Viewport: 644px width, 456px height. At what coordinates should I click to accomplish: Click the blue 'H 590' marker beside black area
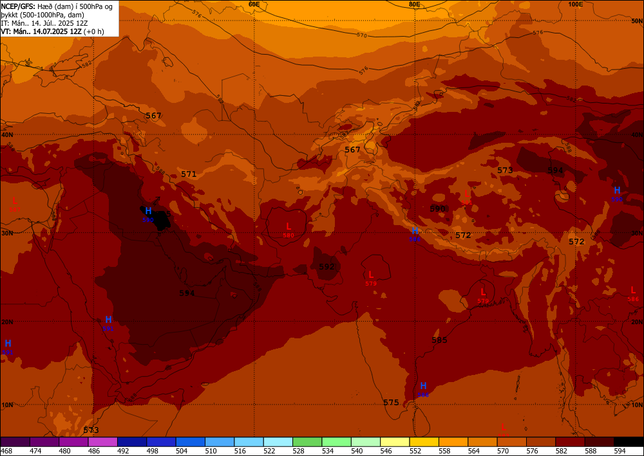point(148,214)
